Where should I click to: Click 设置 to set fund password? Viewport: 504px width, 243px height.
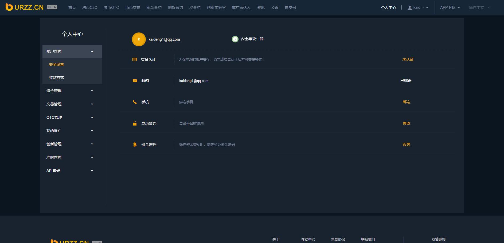point(407,145)
